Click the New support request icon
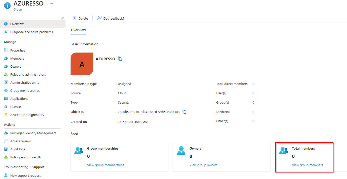The width and height of the screenshot is (347, 179). [x=6, y=175]
